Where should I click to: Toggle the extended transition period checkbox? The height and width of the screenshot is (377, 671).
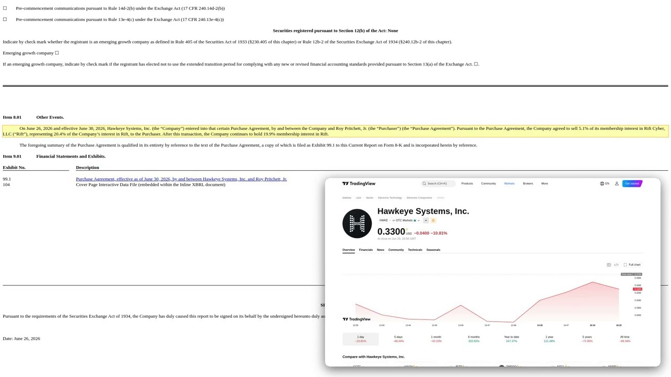(475, 64)
